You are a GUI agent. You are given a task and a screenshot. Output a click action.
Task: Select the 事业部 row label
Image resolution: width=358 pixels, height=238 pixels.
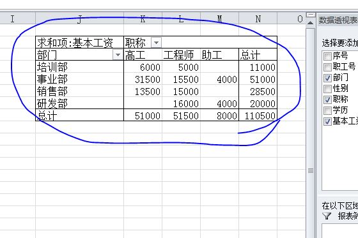pyautogui.click(x=79, y=79)
